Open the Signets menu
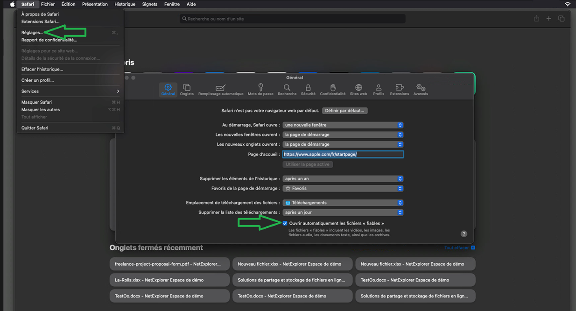Screen dimensions: 576x311 coord(150,4)
